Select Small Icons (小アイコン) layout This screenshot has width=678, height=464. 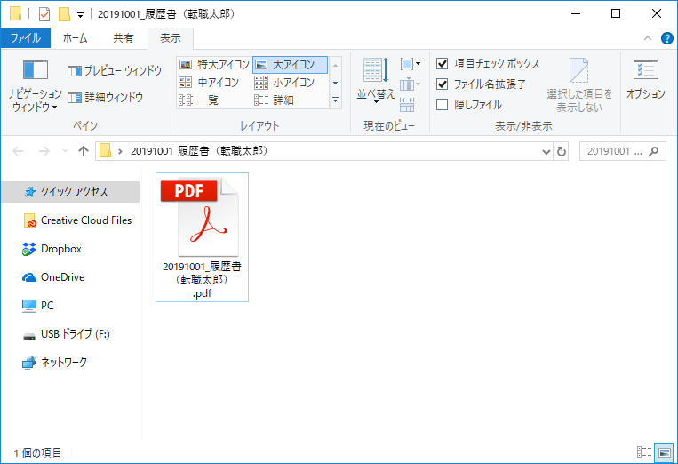pyautogui.click(x=284, y=82)
